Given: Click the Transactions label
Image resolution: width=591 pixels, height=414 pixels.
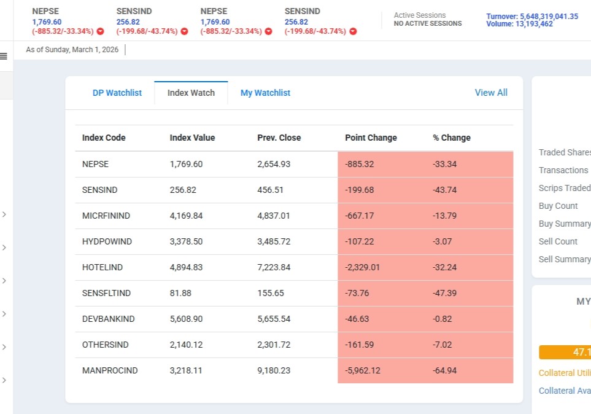Looking at the screenshot, I should tap(563, 170).
